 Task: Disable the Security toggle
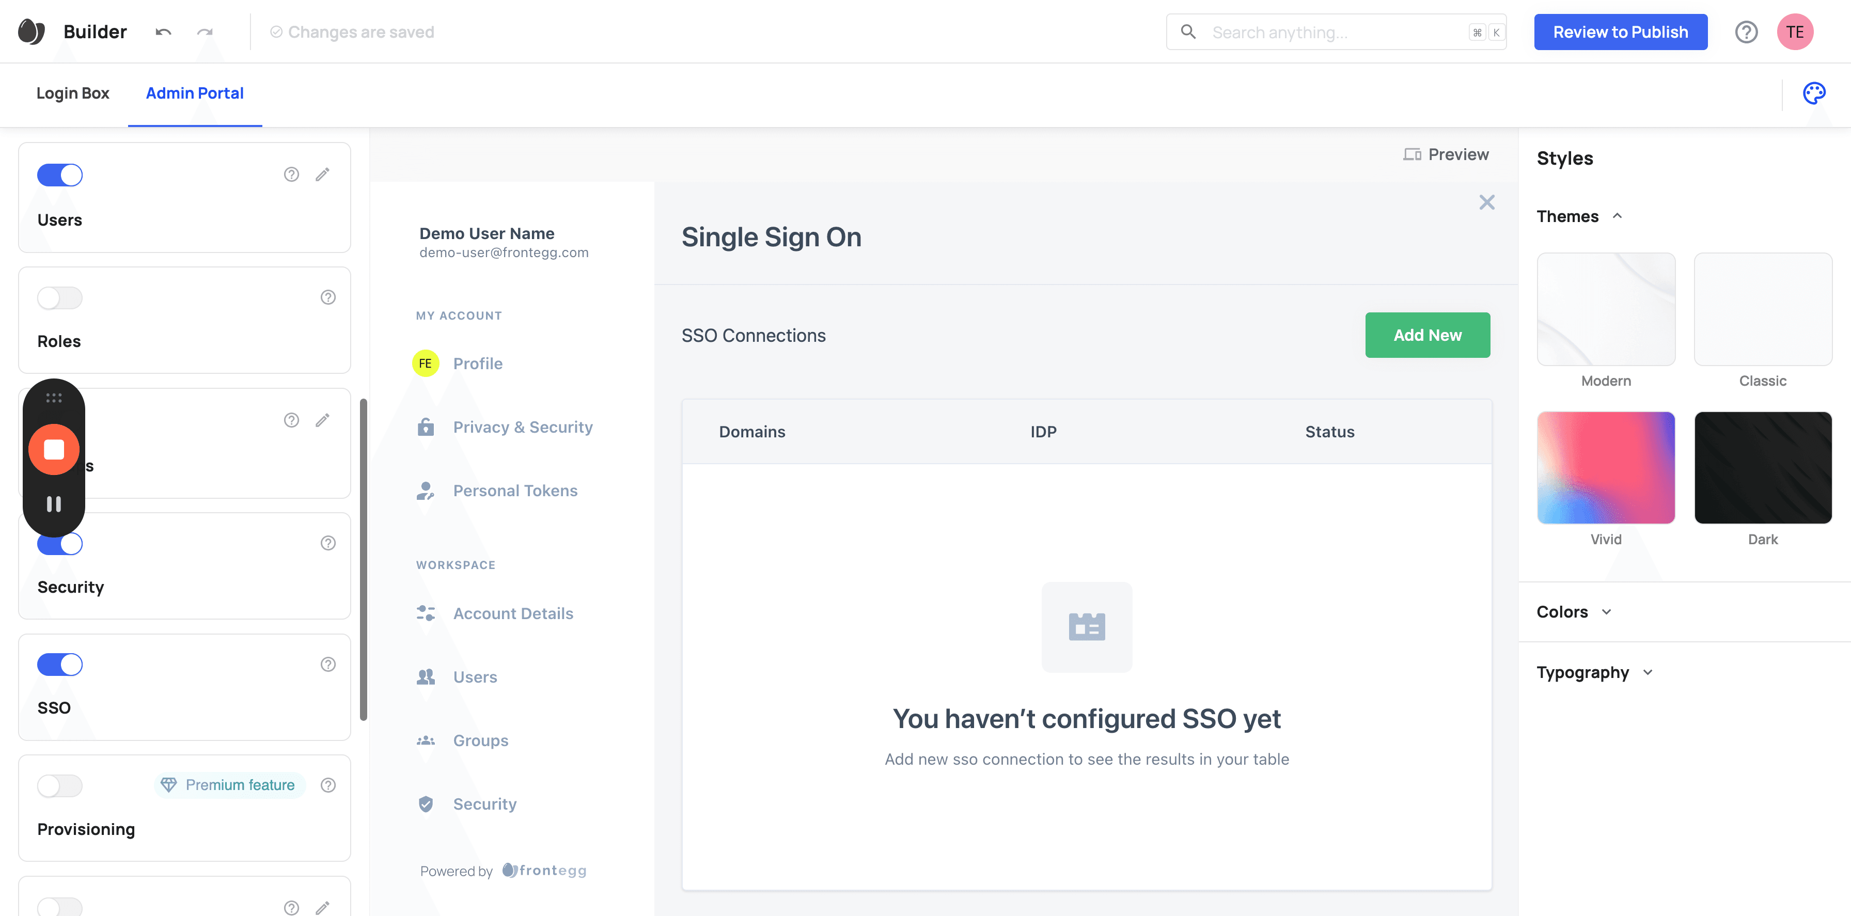pyautogui.click(x=59, y=543)
